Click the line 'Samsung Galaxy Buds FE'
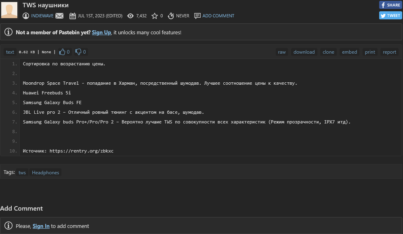Viewport: 403px width, 234px height. point(52,102)
